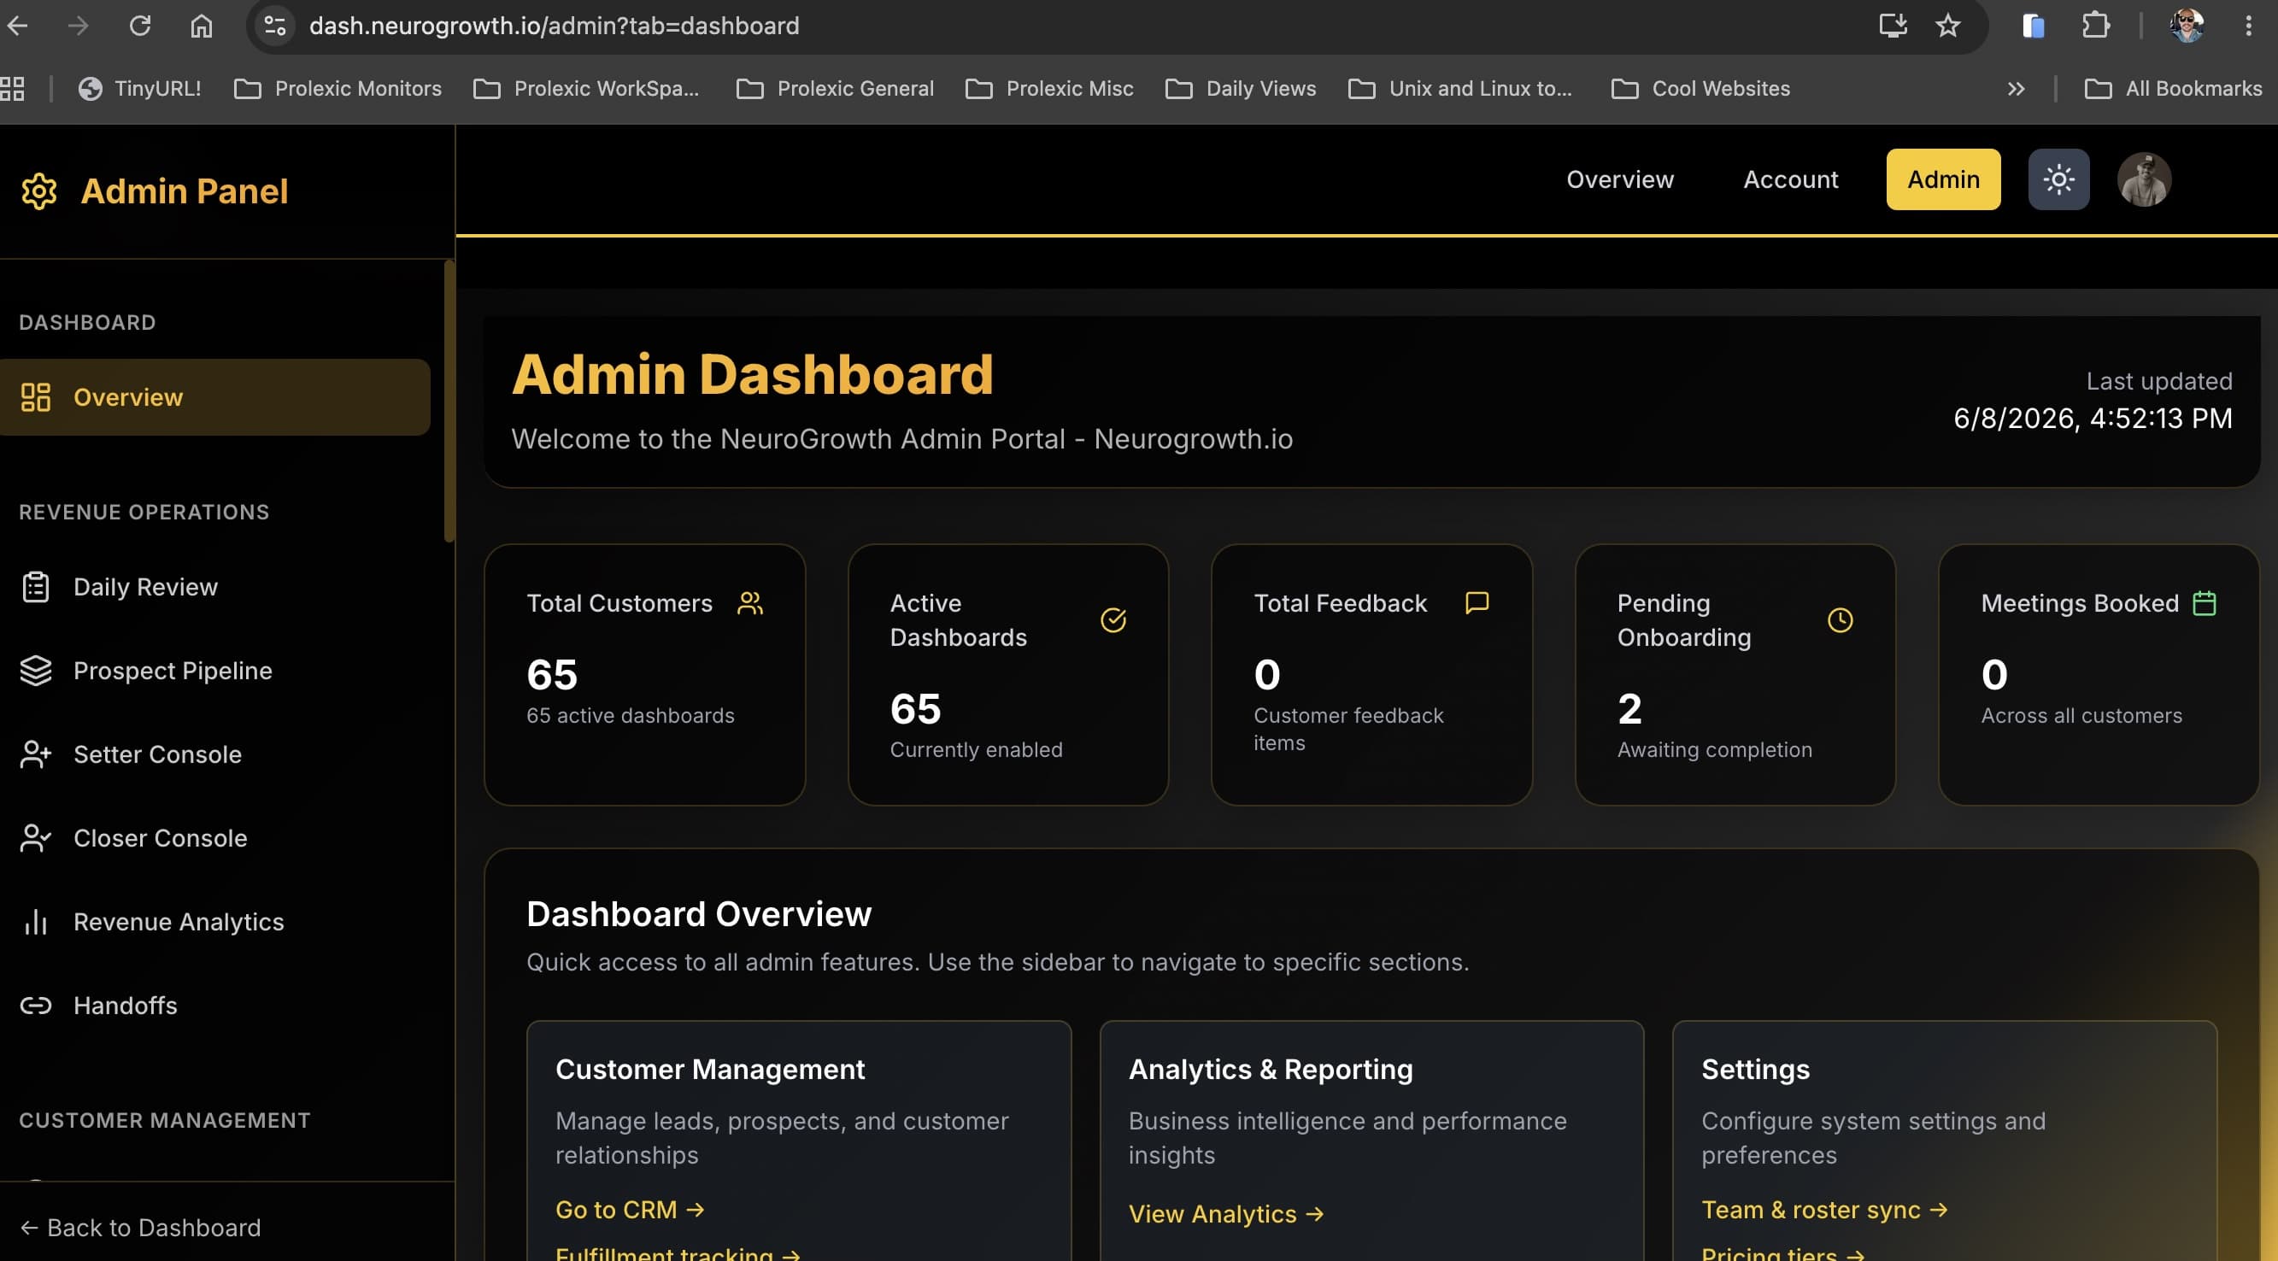Viewport: 2278px width, 1261px height.
Task: Open the Cool Websites bookmark folder
Action: (1700, 89)
